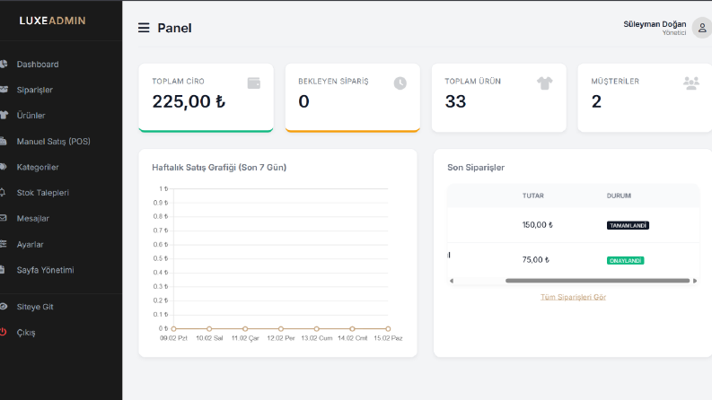Click the DURUM column header
Screen dimensions: 712x400
point(619,196)
